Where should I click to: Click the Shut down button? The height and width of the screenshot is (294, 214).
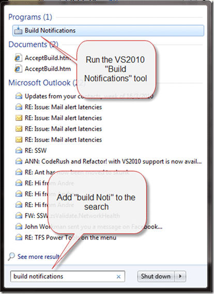coord(156,276)
